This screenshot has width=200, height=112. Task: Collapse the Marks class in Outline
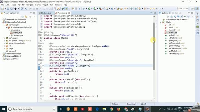(161, 22)
